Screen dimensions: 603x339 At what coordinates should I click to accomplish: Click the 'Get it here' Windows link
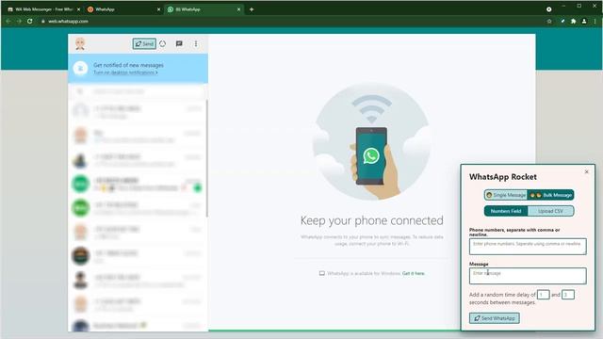(414, 274)
